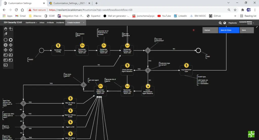
Task: Click the red delete trash icon
Action: pyautogui.click(x=193, y=30)
